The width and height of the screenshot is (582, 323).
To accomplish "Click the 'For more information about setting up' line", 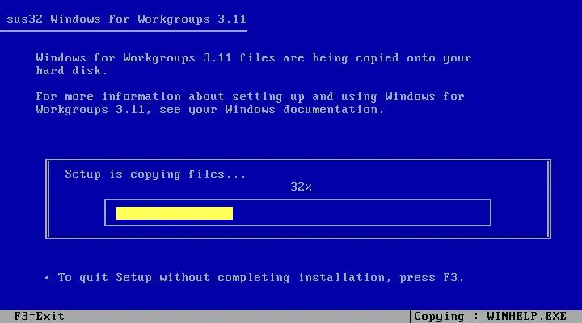I will [206, 96].
